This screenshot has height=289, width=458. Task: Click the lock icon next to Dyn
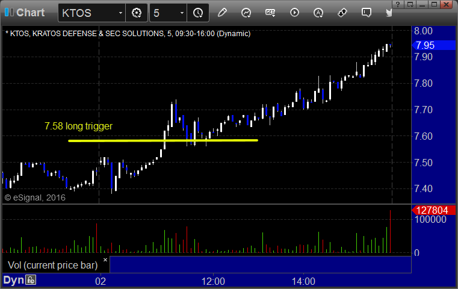pos(31,280)
